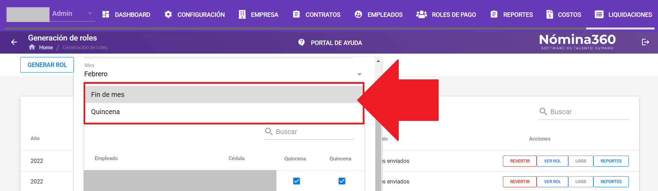The width and height of the screenshot is (658, 191).
Task: Click LOGS in the second 2022 row
Action: tap(581, 182)
